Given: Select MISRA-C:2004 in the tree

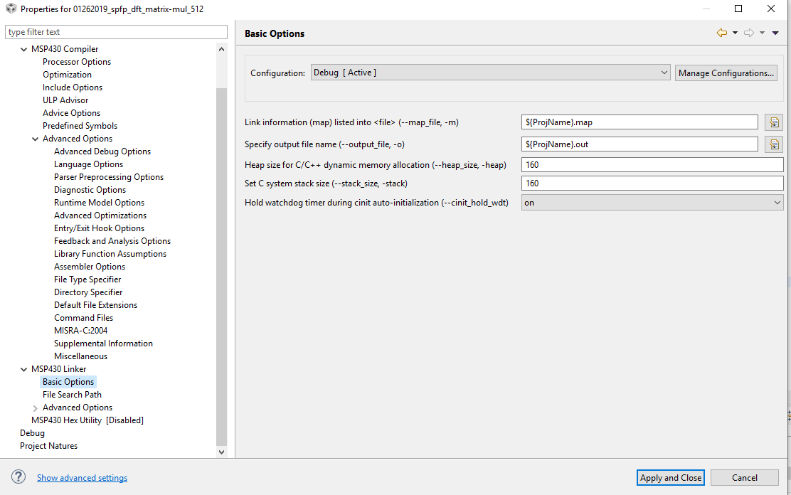Looking at the screenshot, I should pos(80,330).
